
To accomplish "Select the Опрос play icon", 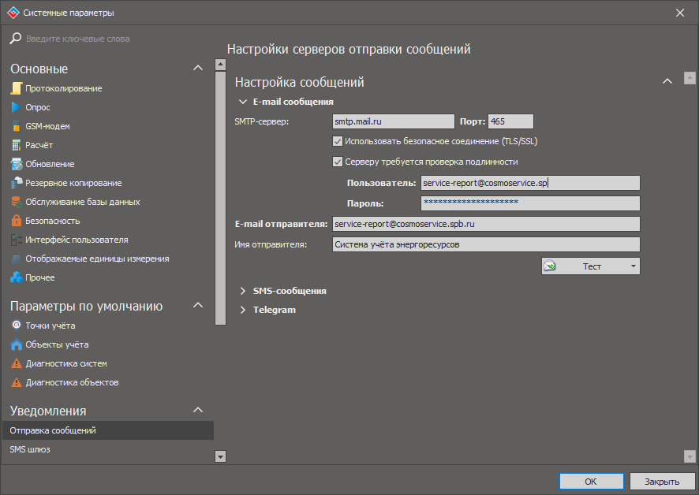I will (x=16, y=107).
